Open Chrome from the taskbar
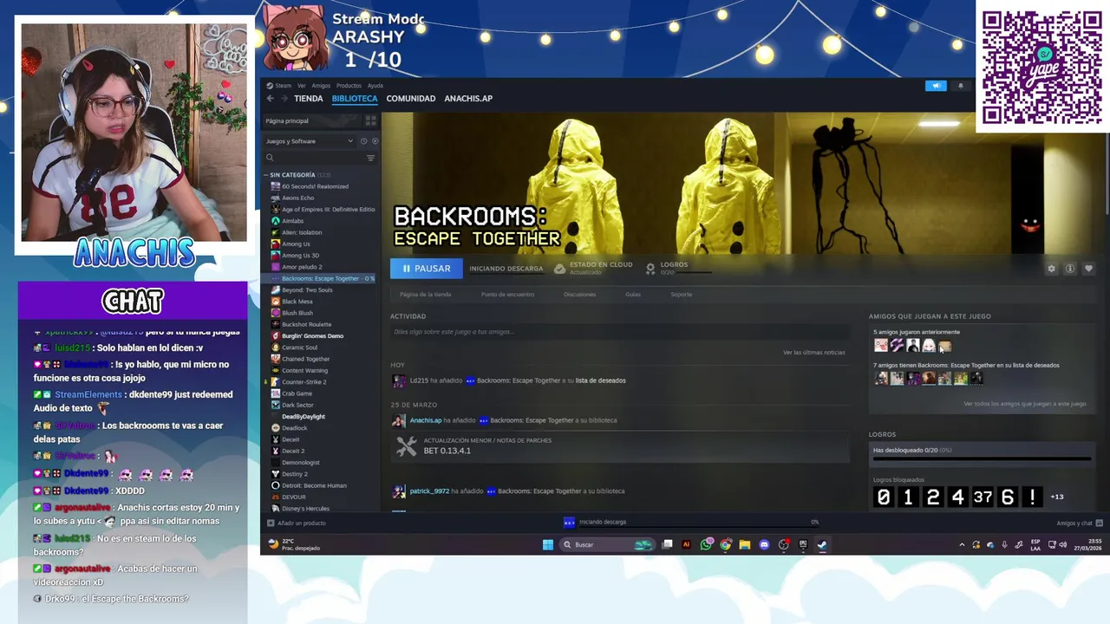Screen dimensions: 1110x624 pos(725,544)
